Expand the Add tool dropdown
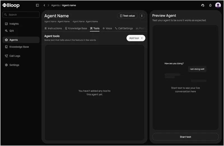This screenshot has height=146, width=224. 136,38
